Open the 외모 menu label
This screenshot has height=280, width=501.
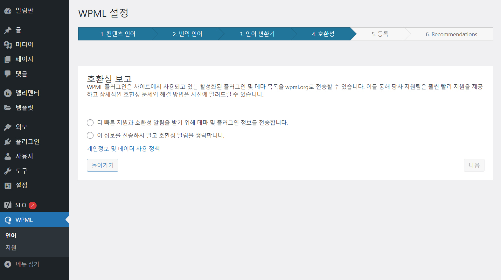click(22, 127)
